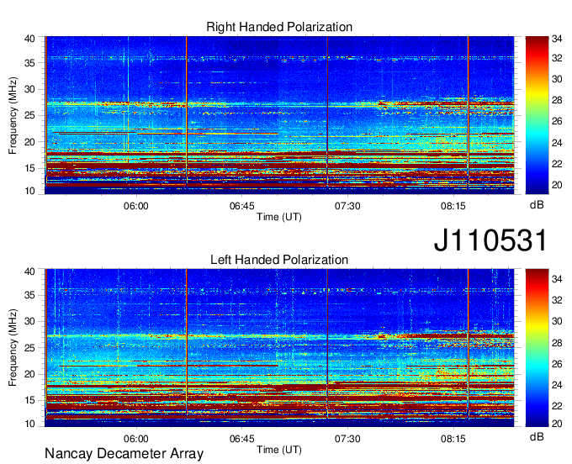Click the 06:45 tick on the top plot
The width and height of the screenshot is (572, 464).
[x=242, y=206]
